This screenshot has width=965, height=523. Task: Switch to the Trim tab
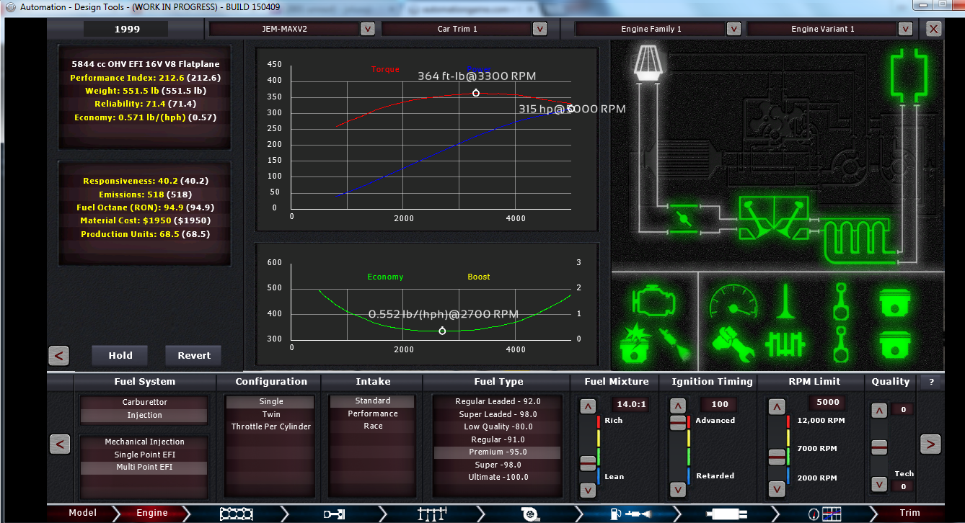coord(910,513)
